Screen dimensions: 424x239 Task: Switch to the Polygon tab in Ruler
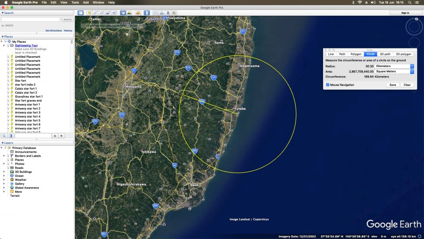[356, 54]
